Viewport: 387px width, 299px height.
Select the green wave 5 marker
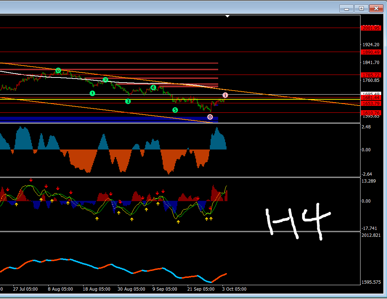175,110
